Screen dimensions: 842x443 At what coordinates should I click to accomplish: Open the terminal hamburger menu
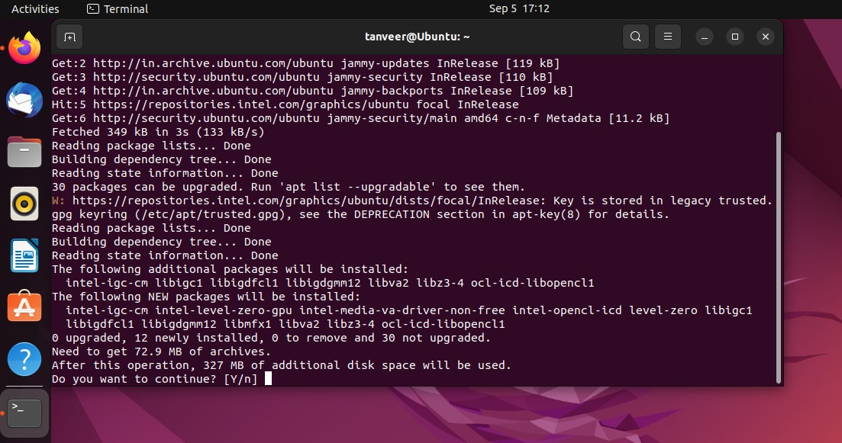pos(667,37)
